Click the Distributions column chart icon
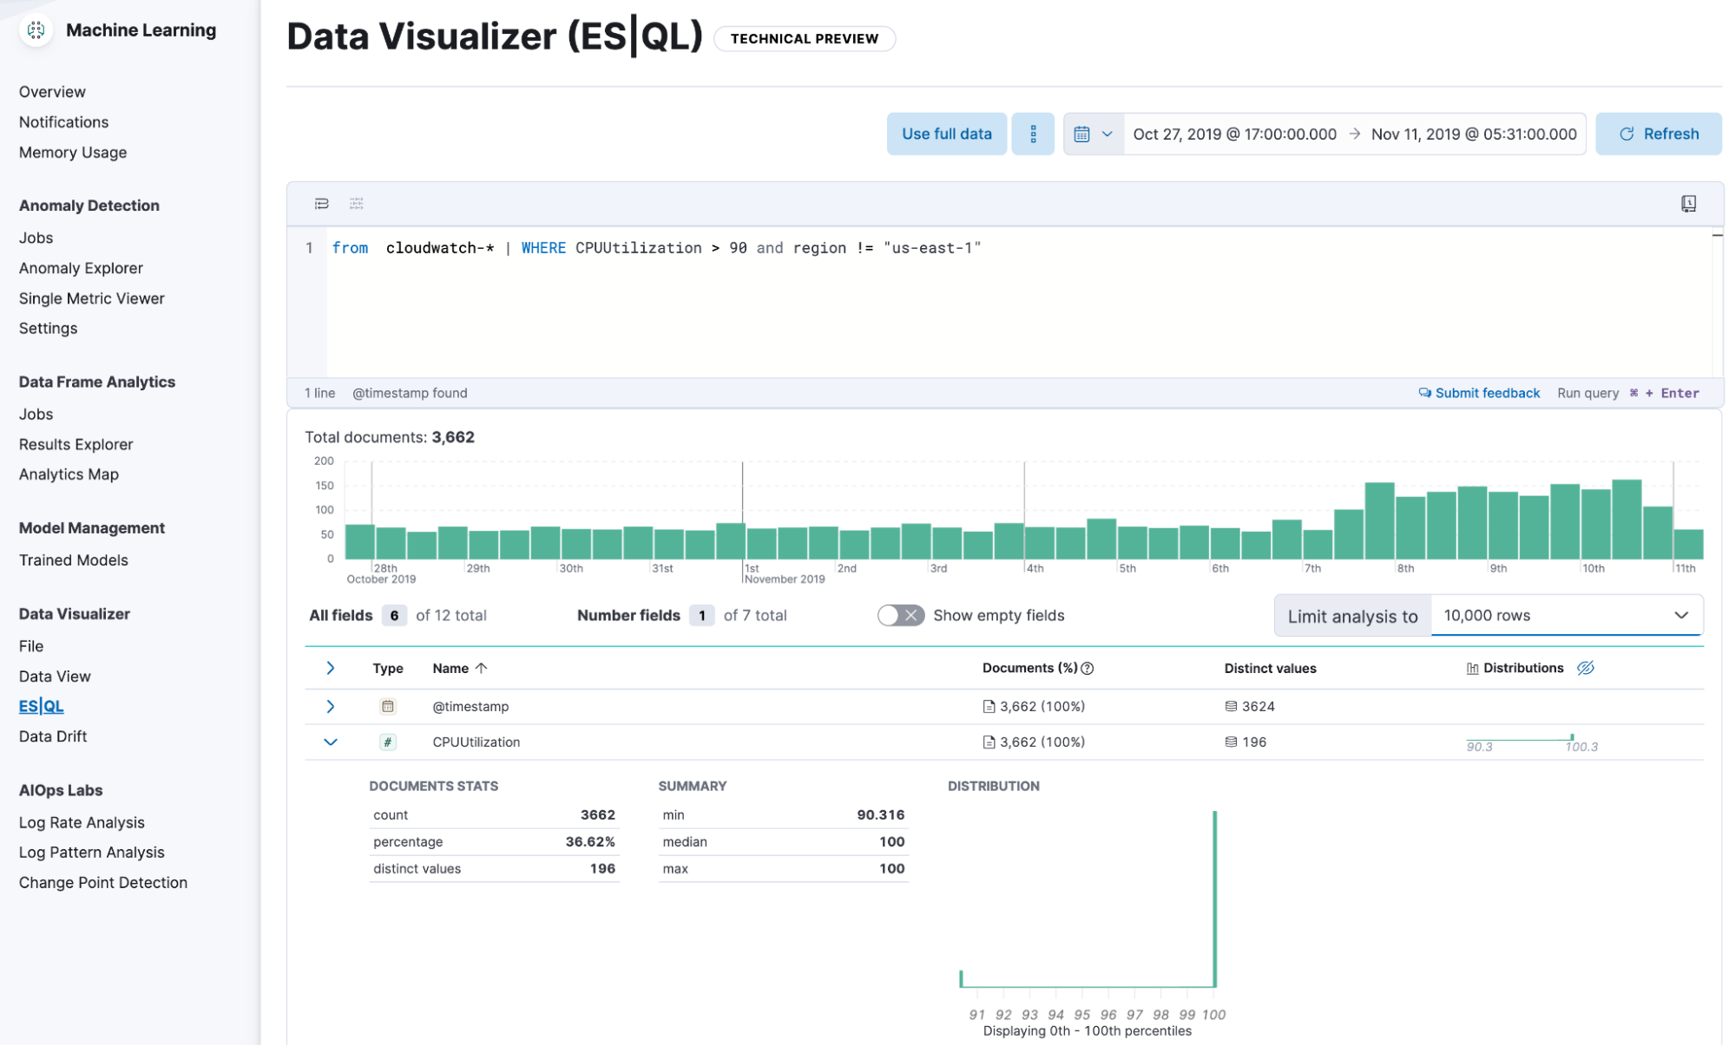Viewport: 1735px width, 1046px height. tap(1473, 668)
